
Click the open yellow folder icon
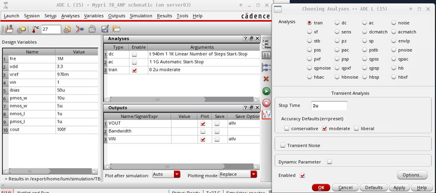click(116, 29)
